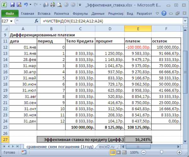Screen dimensions: 189x157
Task: Switch to Page Break Preview icon
Action: coord(124,152)
